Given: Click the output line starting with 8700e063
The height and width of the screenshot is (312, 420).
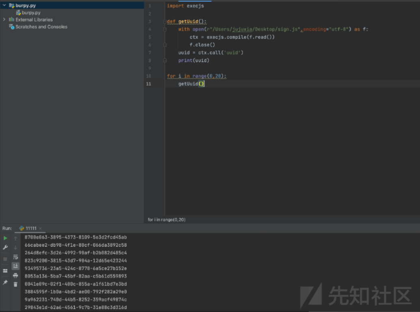Looking at the screenshot, I should click(76, 237).
